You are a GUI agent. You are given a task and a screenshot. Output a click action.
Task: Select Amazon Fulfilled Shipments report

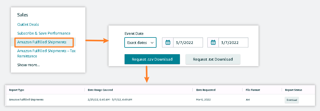[42, 42]
